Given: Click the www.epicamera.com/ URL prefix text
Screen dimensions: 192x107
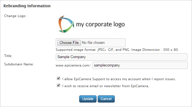Looking at the screenshot, I should [73, 65].
